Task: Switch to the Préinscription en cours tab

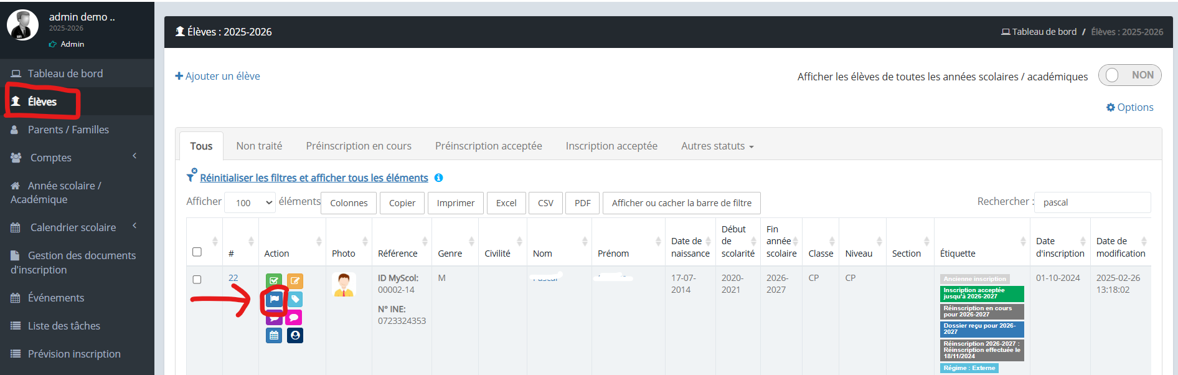Action: click(358, 146)
